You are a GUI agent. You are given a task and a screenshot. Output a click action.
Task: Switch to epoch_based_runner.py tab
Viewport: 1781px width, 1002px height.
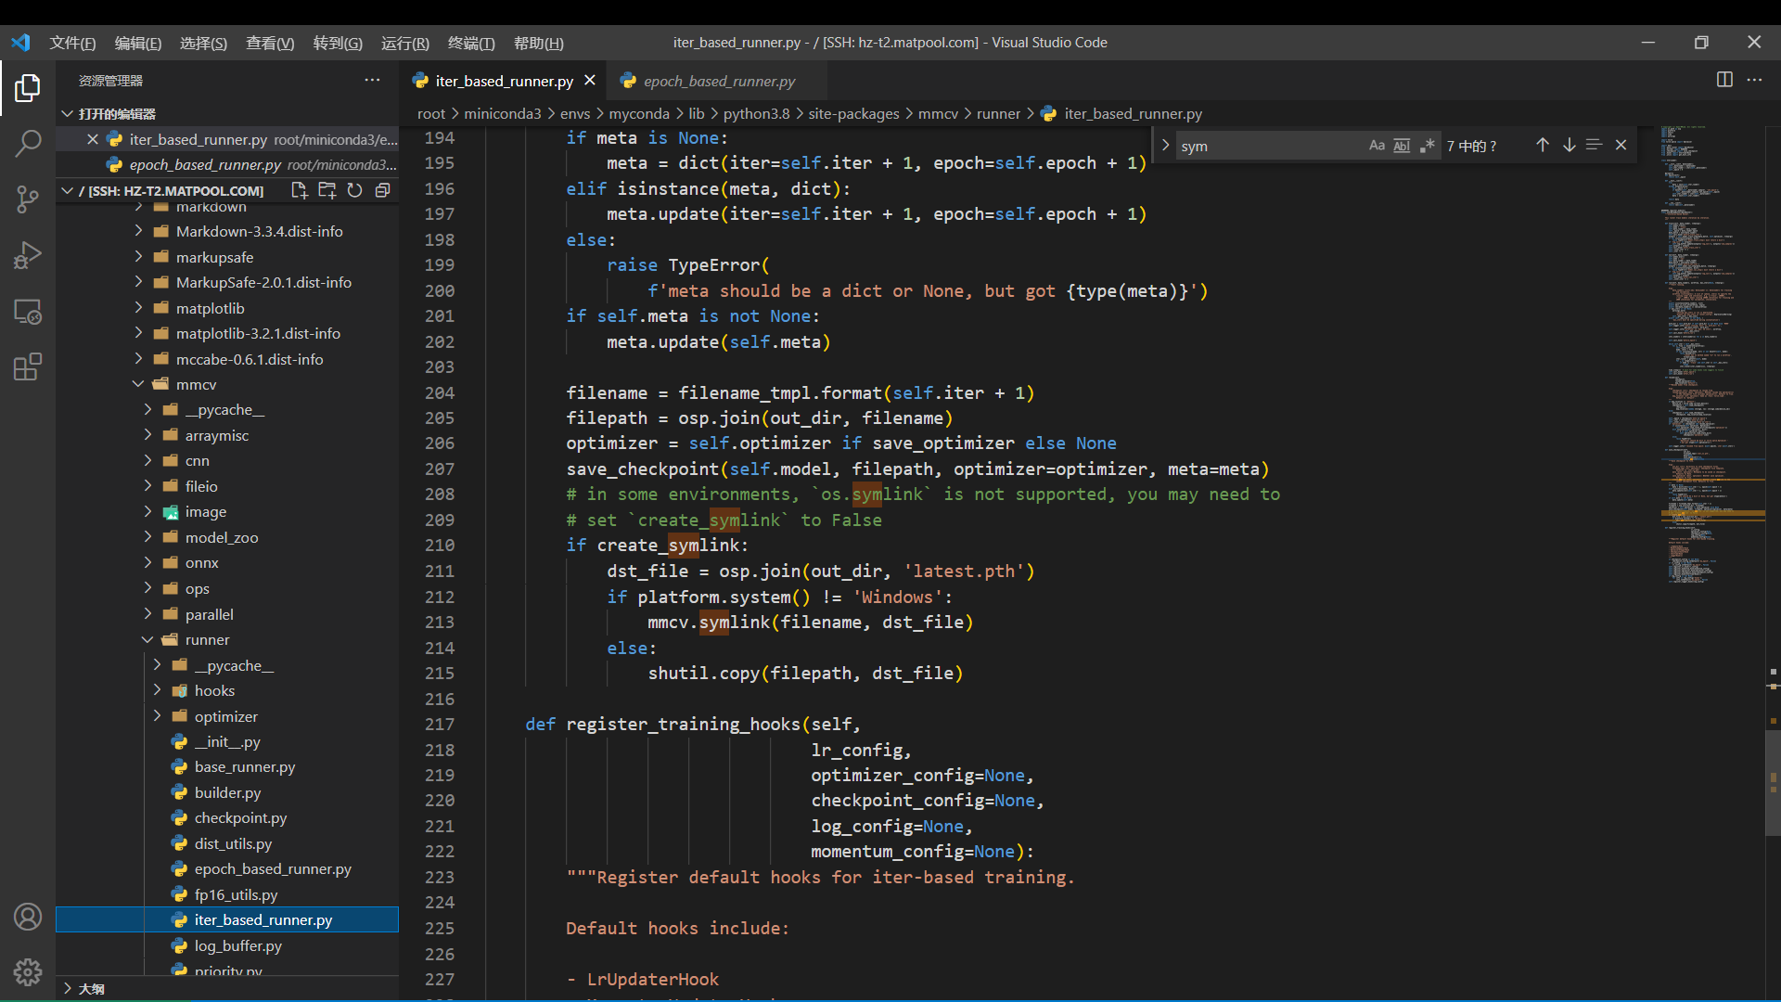click(719, 81)
